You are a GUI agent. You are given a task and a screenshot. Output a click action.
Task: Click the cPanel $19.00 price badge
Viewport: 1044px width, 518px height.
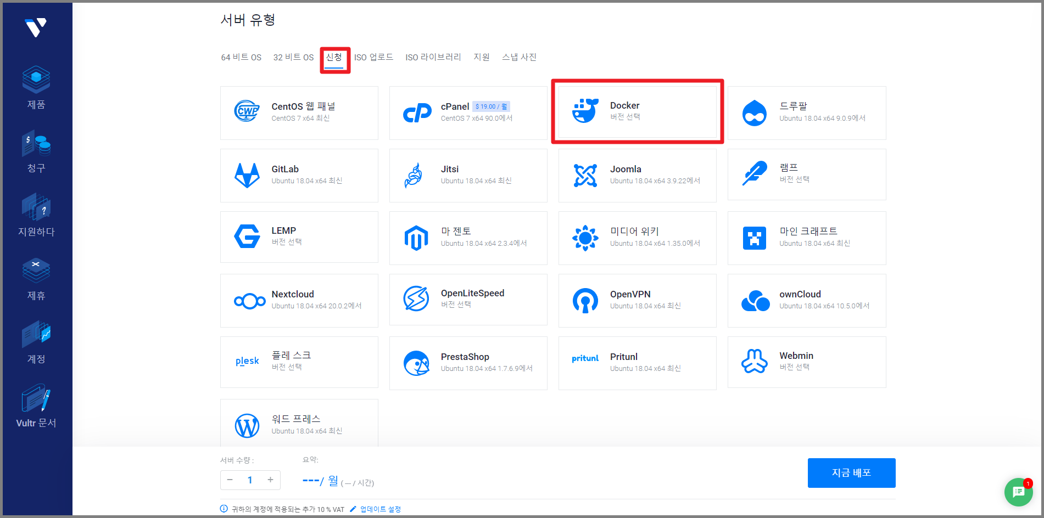[491, 106]
